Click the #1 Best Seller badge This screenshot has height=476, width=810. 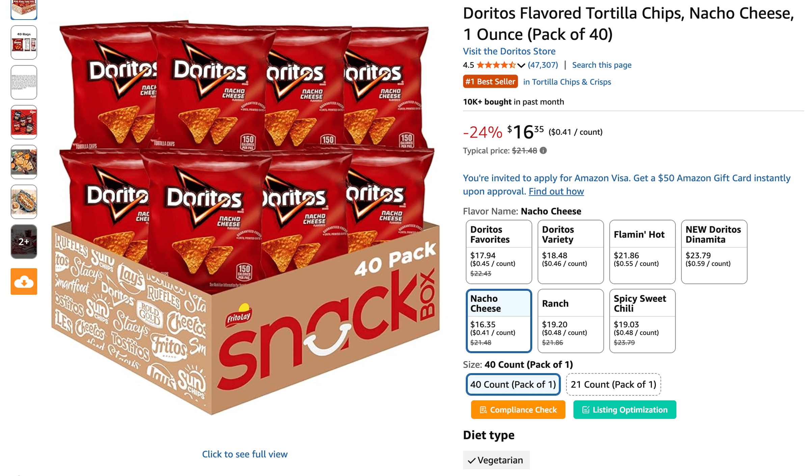coord(490,81)
